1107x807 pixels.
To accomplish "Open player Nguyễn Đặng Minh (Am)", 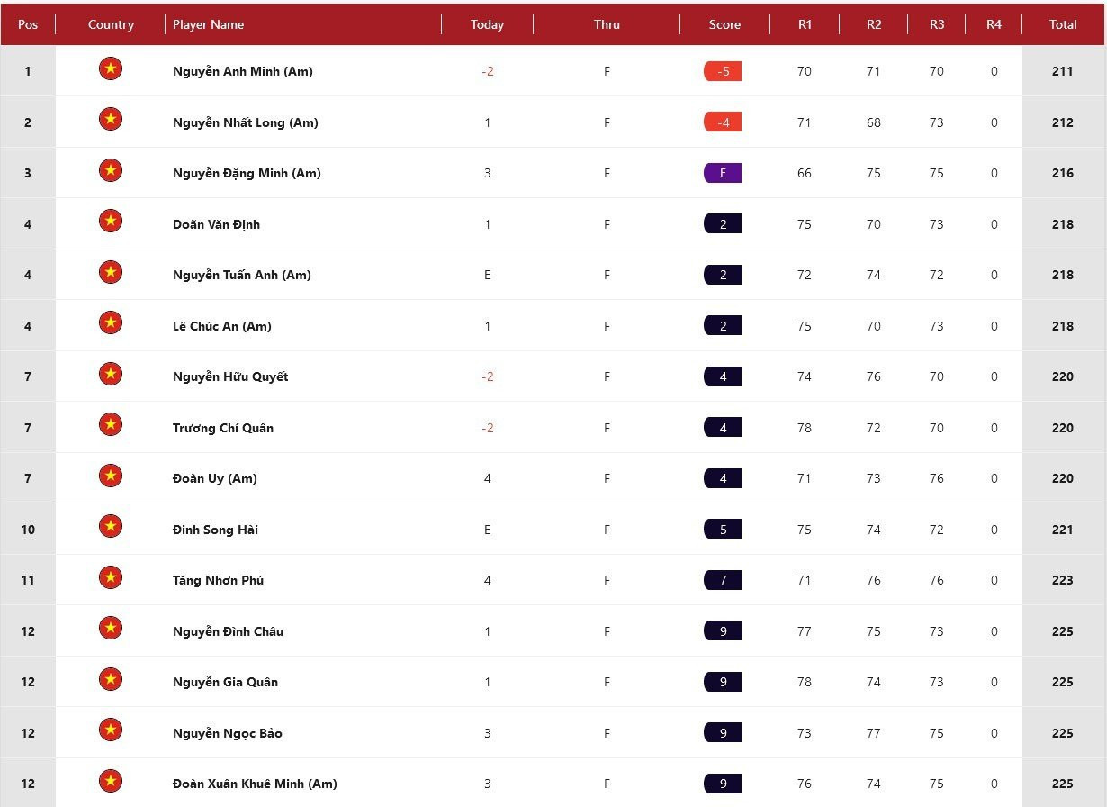I will [247, 173].
